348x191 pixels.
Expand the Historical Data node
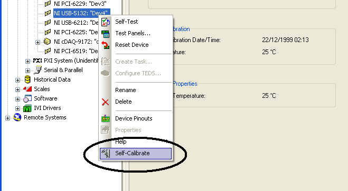click(x=17, y=80)
